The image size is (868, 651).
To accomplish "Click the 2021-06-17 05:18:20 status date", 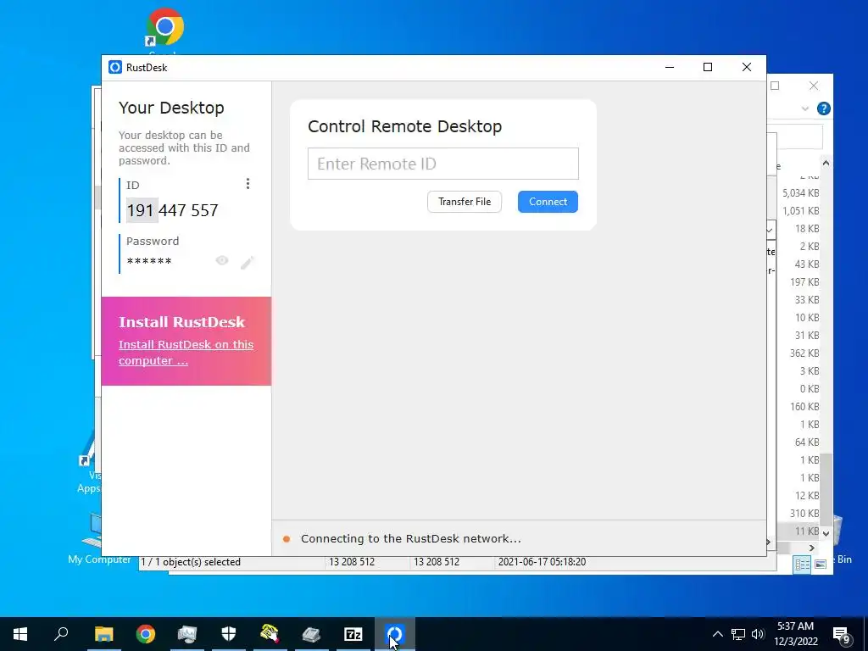I will (542, 562).
